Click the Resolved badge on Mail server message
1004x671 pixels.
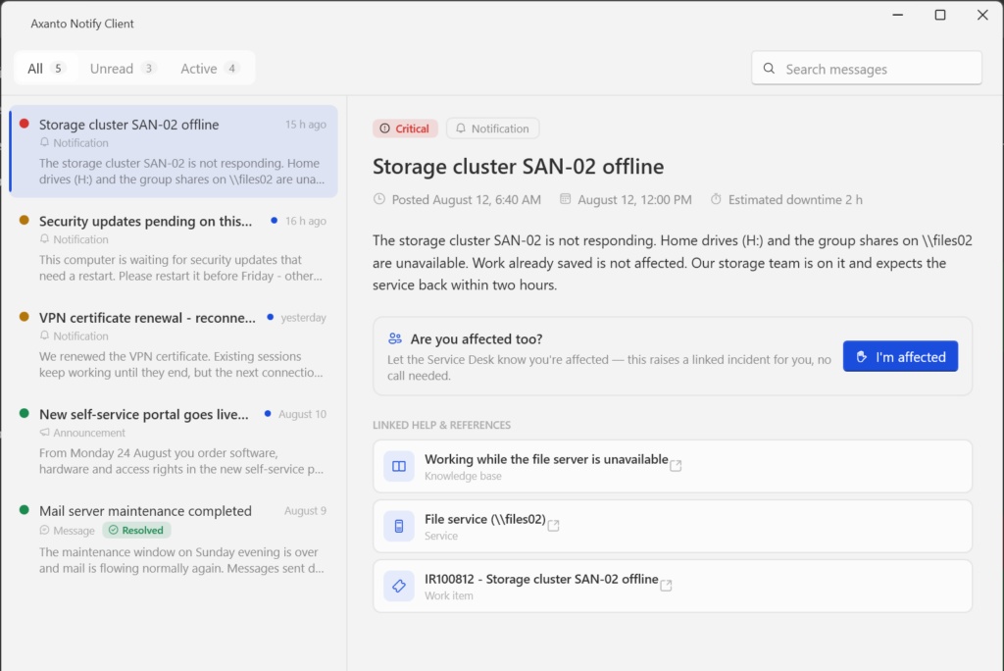(x=136, y=530)
